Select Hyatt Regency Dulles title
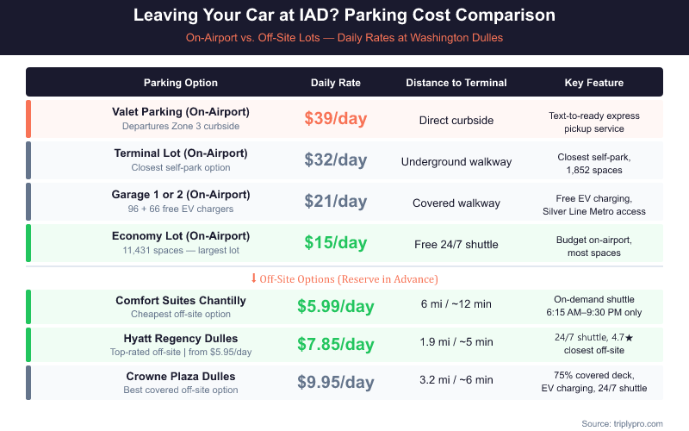689x431 pixels. pos(181,338)
